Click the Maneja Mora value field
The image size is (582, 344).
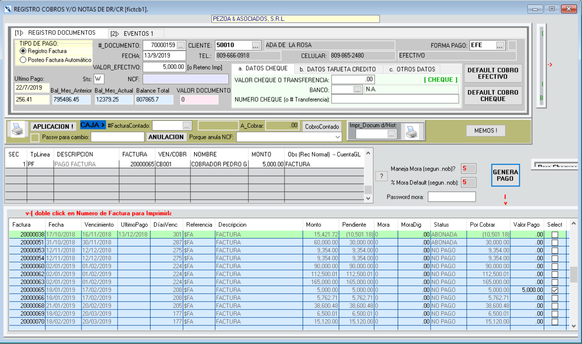point(468,169)
